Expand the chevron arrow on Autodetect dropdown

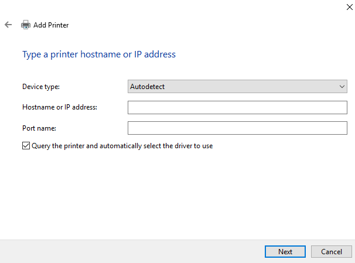click(x=342, y=87)
